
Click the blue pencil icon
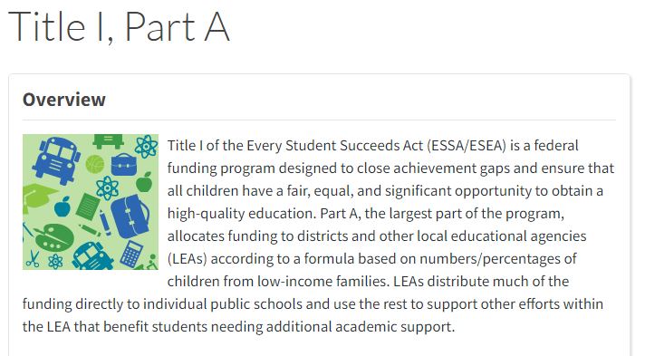[105, 222]
